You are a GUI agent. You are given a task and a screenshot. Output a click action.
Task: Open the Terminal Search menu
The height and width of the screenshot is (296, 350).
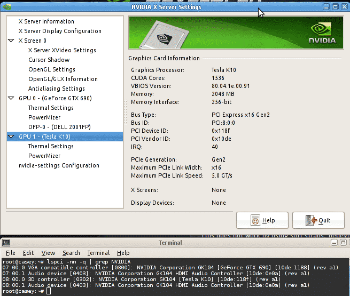[71, 253]
